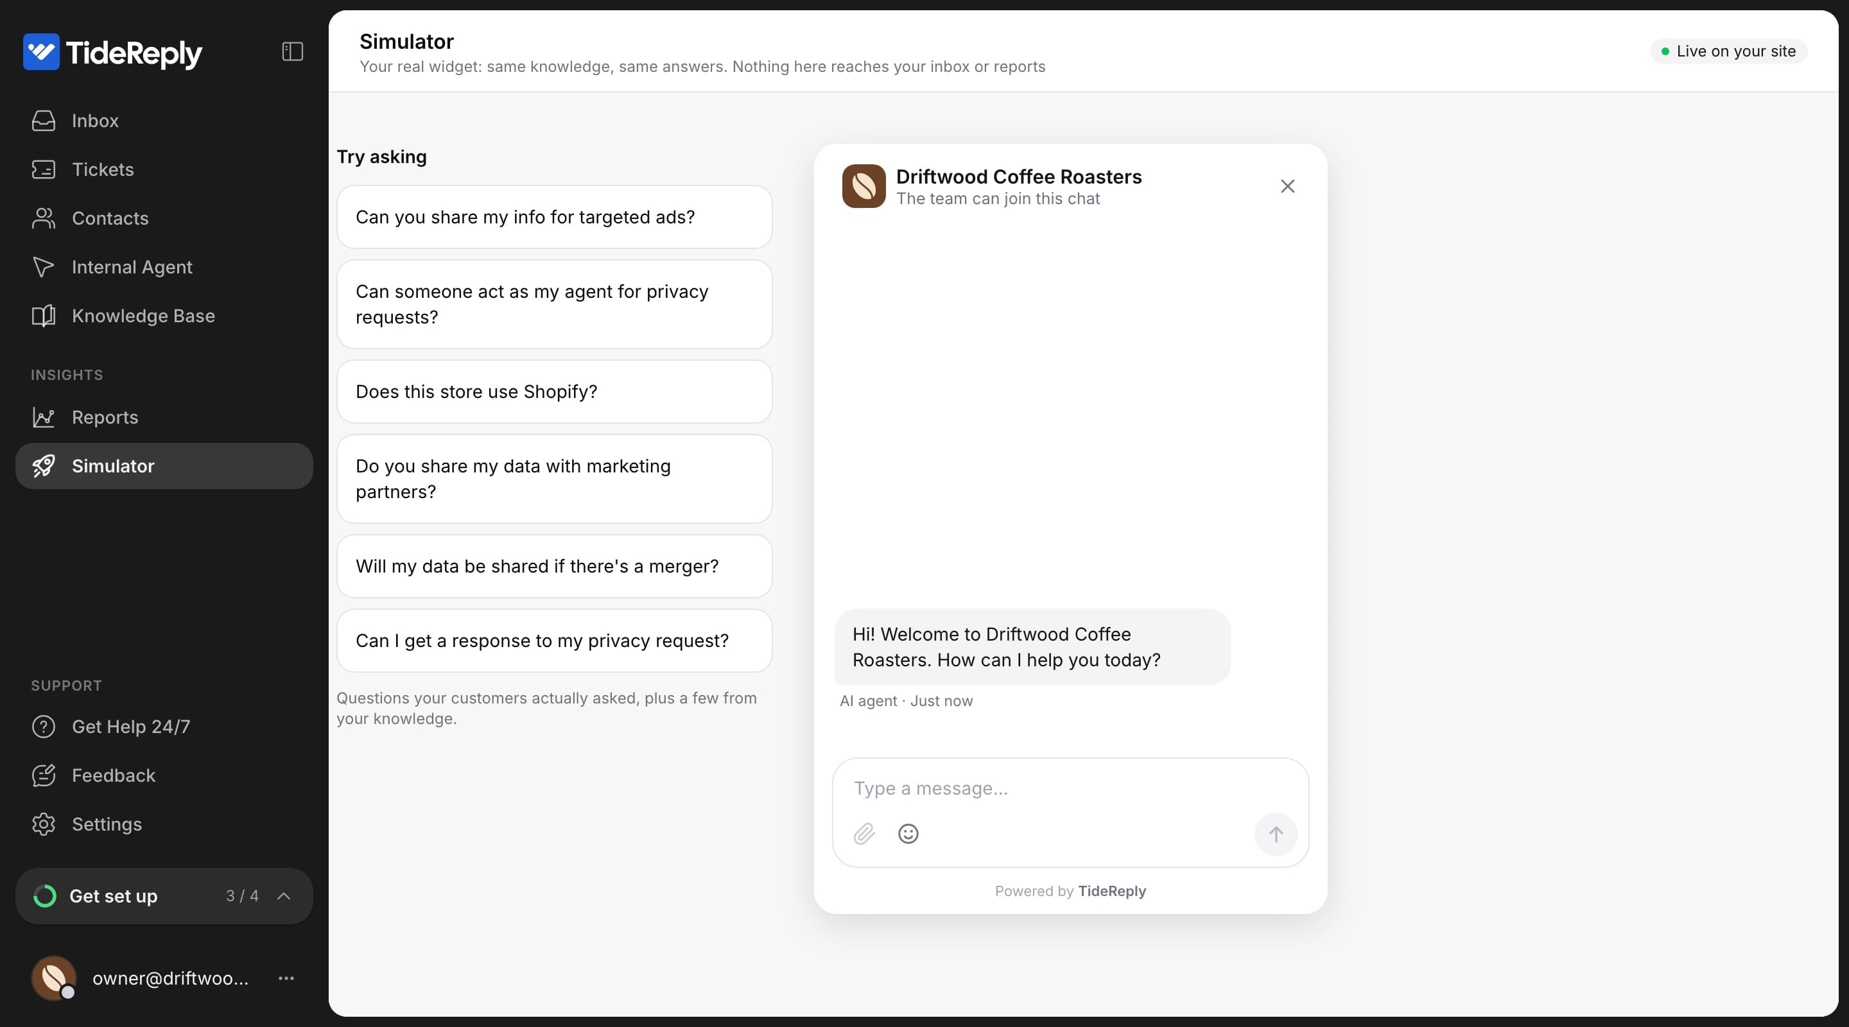Click the owner avatar at the bottom left
1849x1027 pixels.
pos(54,978)
